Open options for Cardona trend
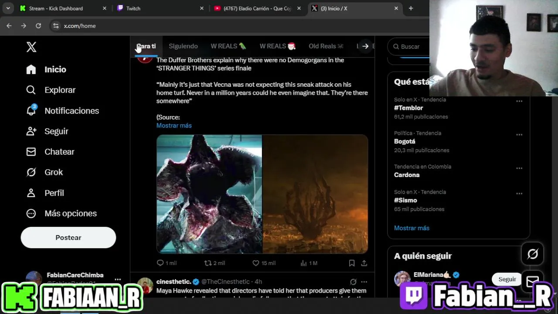558x314 pixels. 519,168
